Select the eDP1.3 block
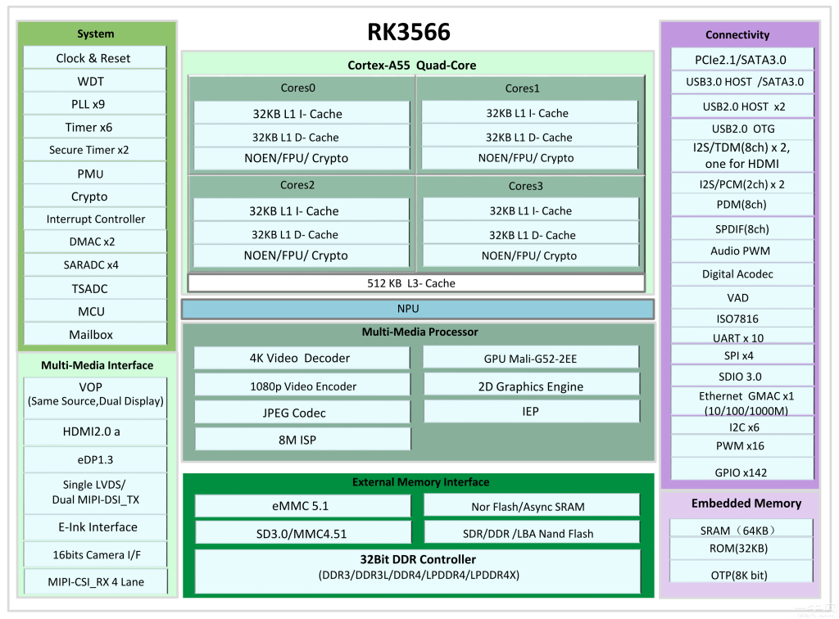839x619 pixels. click(x=95, y=459)
